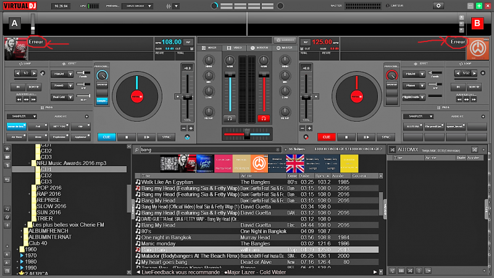Click the left channel volume fader handle
Viewport: 494px width, 278px height.
[x=230, y=75]
